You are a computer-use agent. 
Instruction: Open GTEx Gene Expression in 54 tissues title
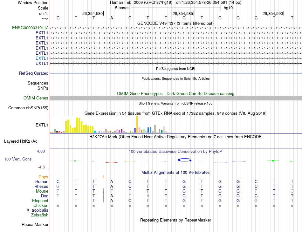175,113
